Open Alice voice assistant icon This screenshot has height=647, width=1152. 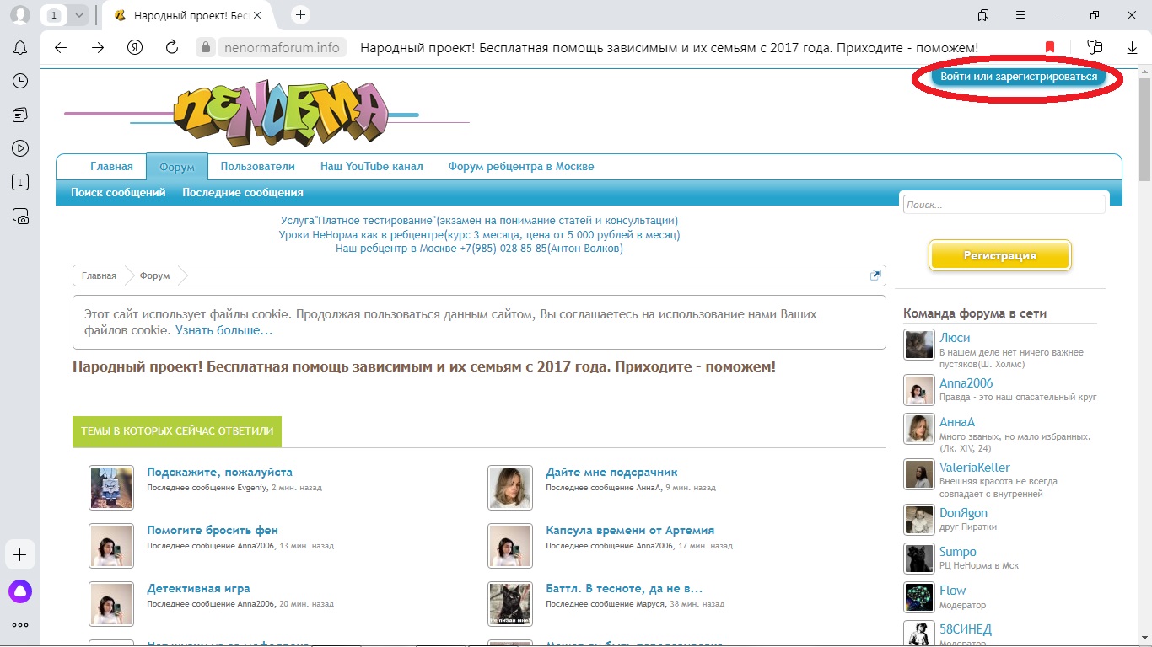click(20, 591)
